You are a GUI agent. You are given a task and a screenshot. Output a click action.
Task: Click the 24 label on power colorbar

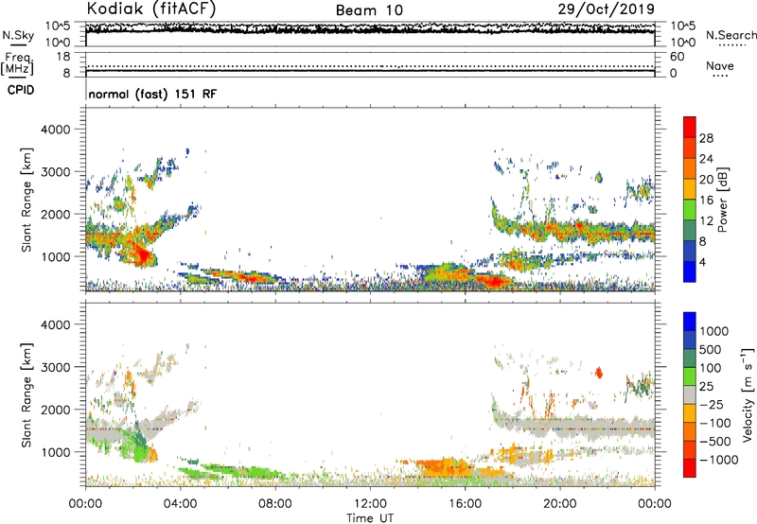coord(706,159)
